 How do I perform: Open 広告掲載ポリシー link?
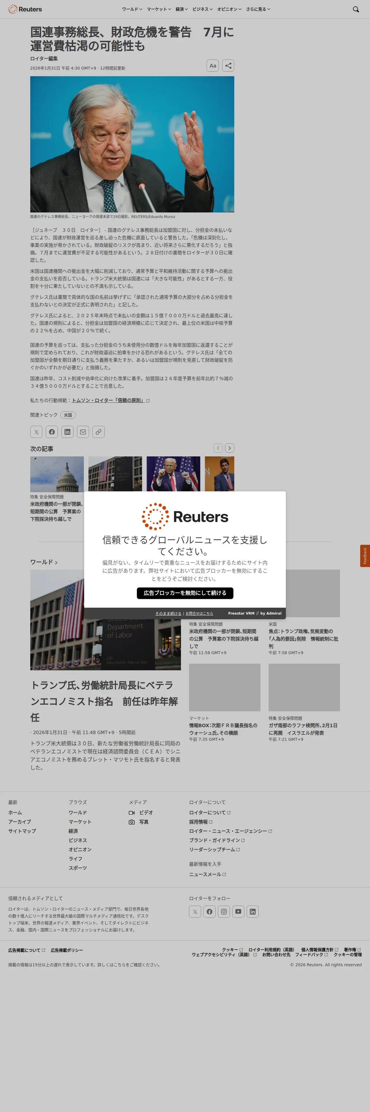[x=67, y=950]
